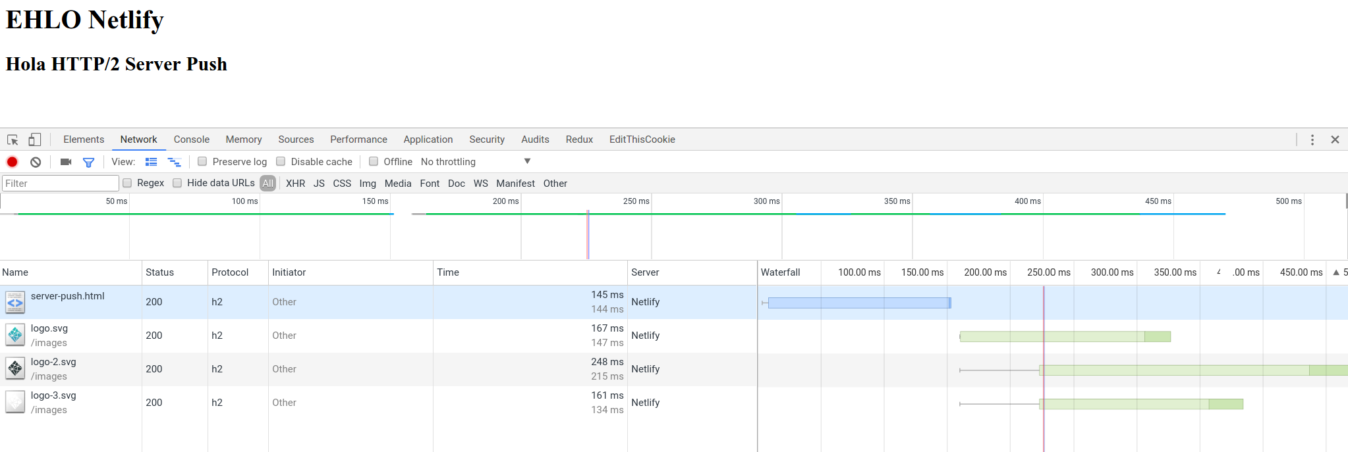
Task: Open the DevTools three-dot menu
Action: coord(1312,139)
